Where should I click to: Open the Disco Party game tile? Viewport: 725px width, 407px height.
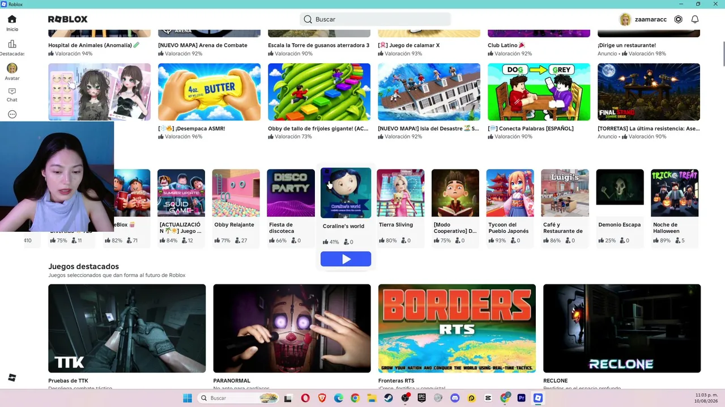(291, 193)
